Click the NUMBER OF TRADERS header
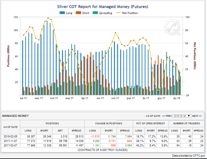 click(x=186, y=123)
